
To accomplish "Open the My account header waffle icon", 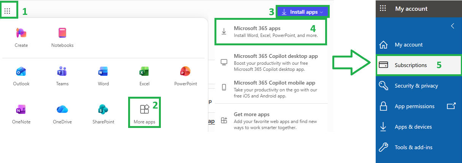I will [383, 8].
